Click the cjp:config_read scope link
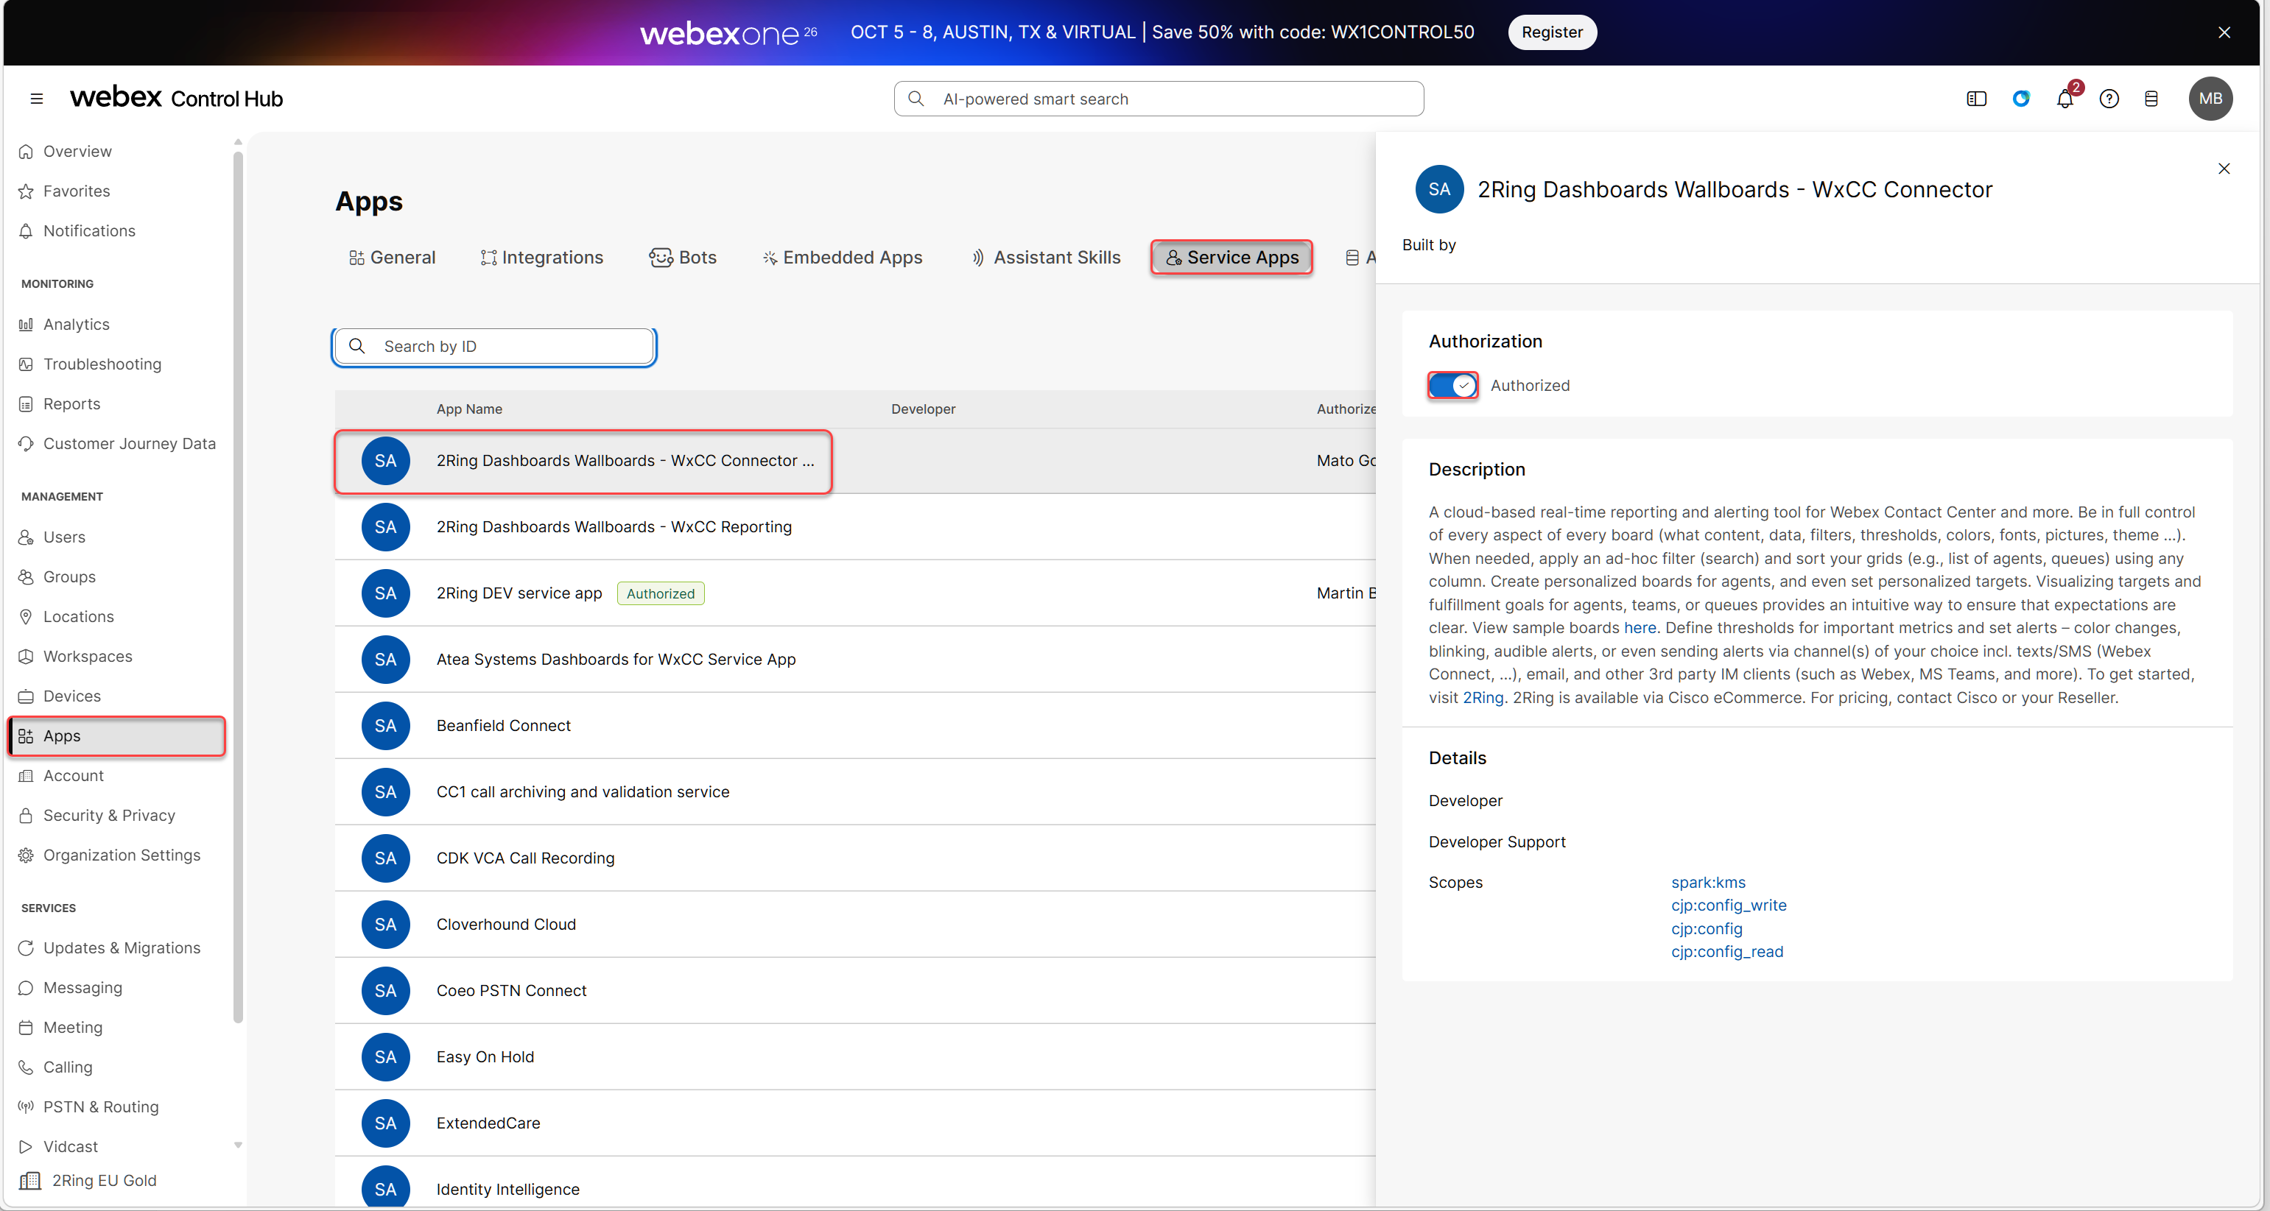This screenshot has width=2270, height=1211. (x=1727, y=952)
